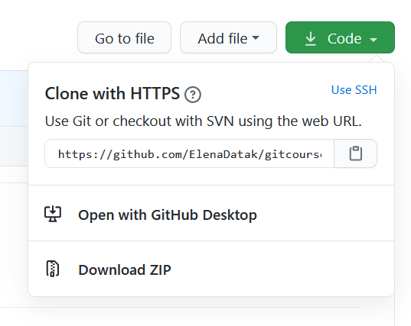411x326 pixels.
Task: Choose Download ZIP option
Action: (x=211, y=269)
